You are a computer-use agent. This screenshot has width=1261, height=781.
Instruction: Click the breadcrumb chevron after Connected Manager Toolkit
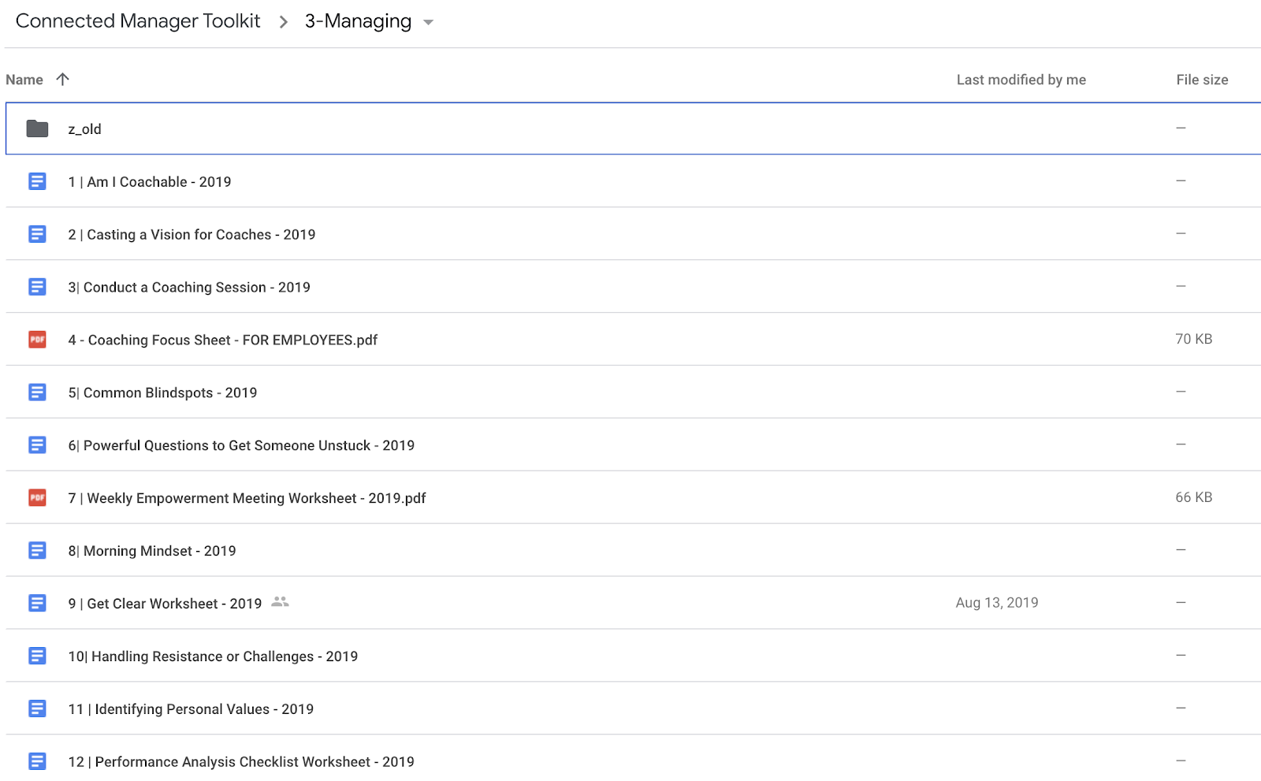(284, 22)
